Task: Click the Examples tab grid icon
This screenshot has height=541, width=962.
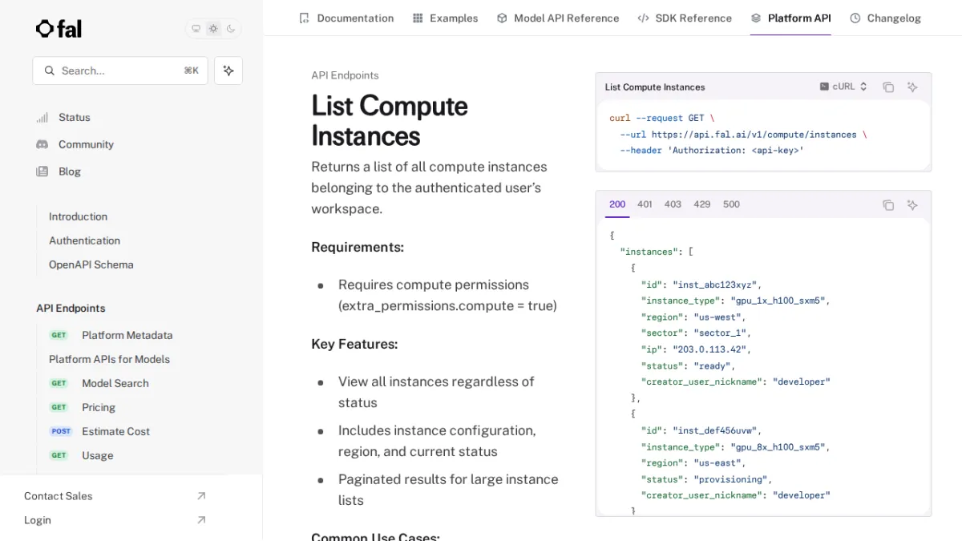Action: tap(418, 18)
